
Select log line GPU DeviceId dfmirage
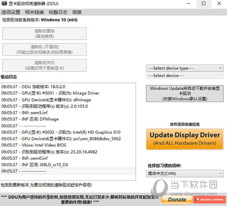click(x=67, y=100)
